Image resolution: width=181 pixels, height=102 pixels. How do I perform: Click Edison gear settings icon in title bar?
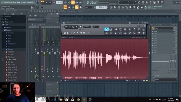[64, 23]
